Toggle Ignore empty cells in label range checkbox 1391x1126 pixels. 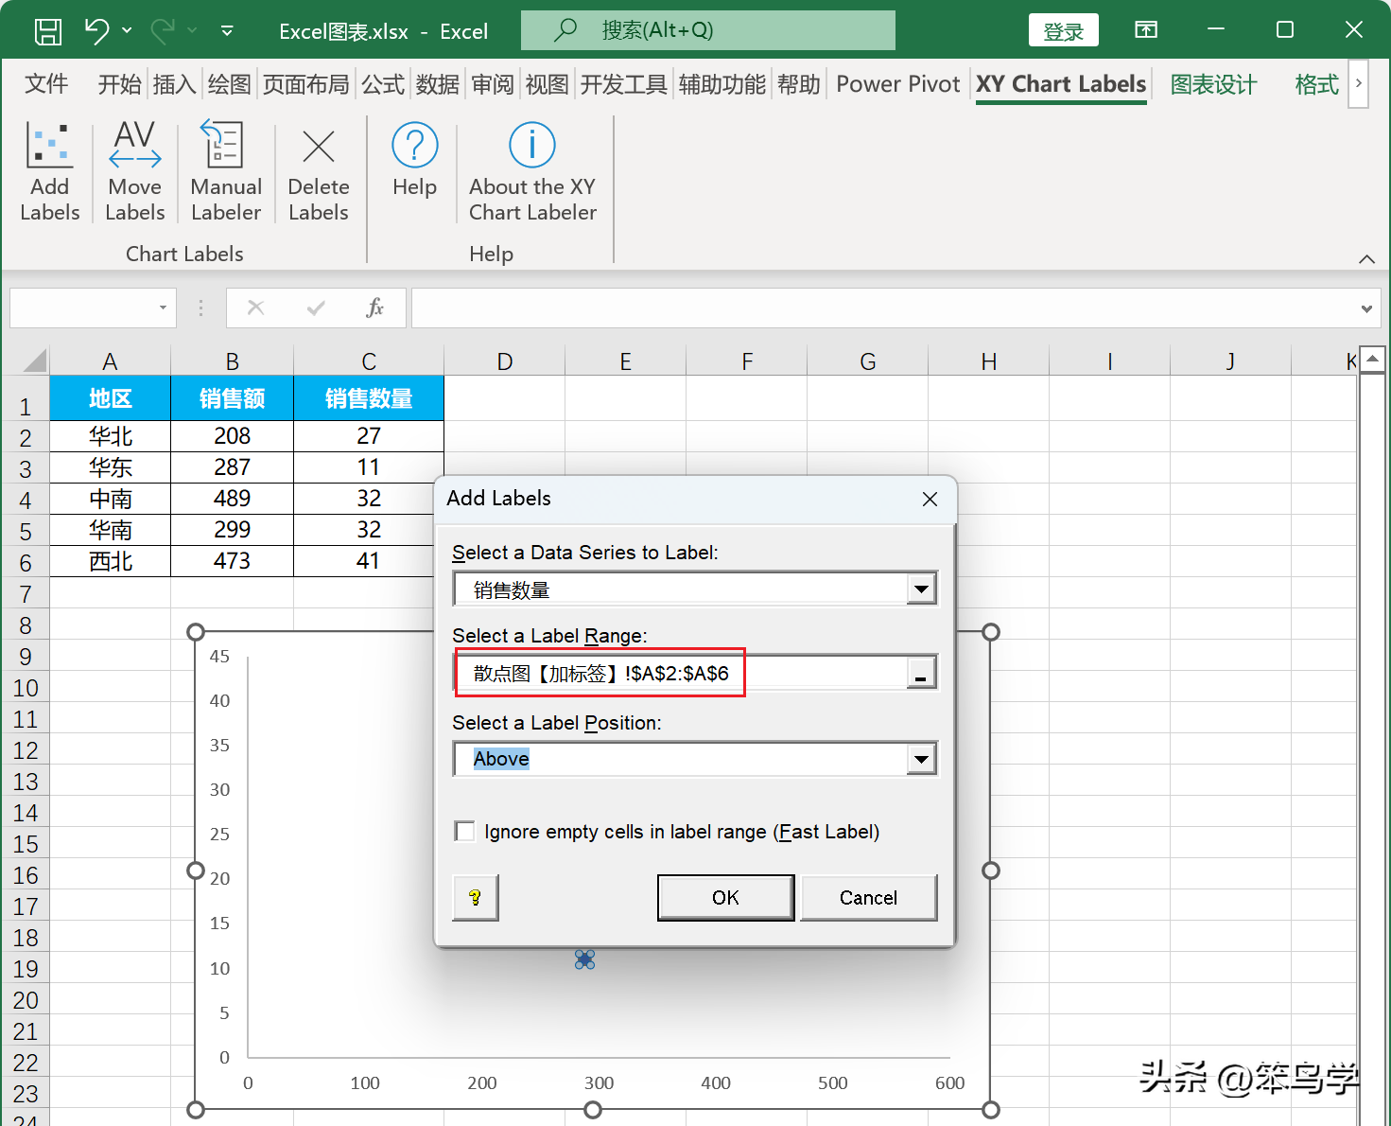[464, 831]
